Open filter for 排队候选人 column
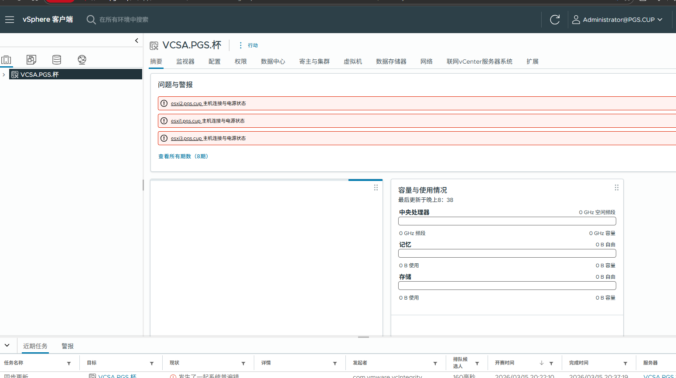 477,363
